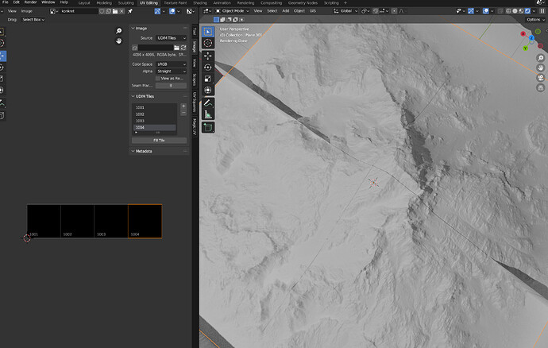Click the 3D viewport zoom magnifier icon

pos(541,58)
